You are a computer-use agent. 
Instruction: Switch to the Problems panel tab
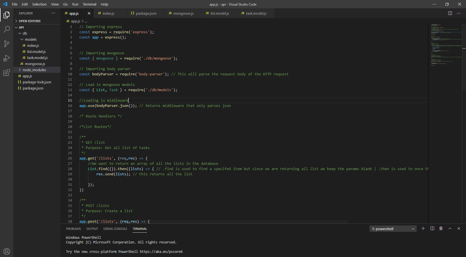tap(74, 229)
